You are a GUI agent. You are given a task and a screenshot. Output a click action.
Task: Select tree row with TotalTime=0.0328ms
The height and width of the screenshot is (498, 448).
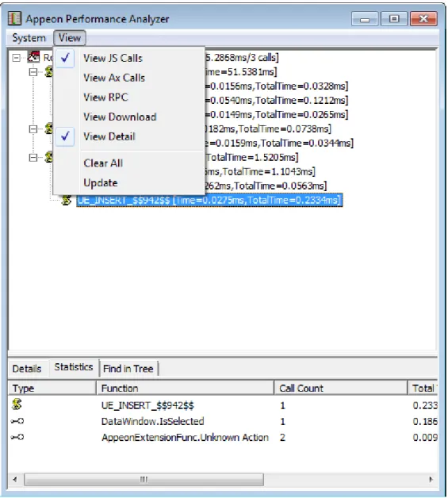277,86
